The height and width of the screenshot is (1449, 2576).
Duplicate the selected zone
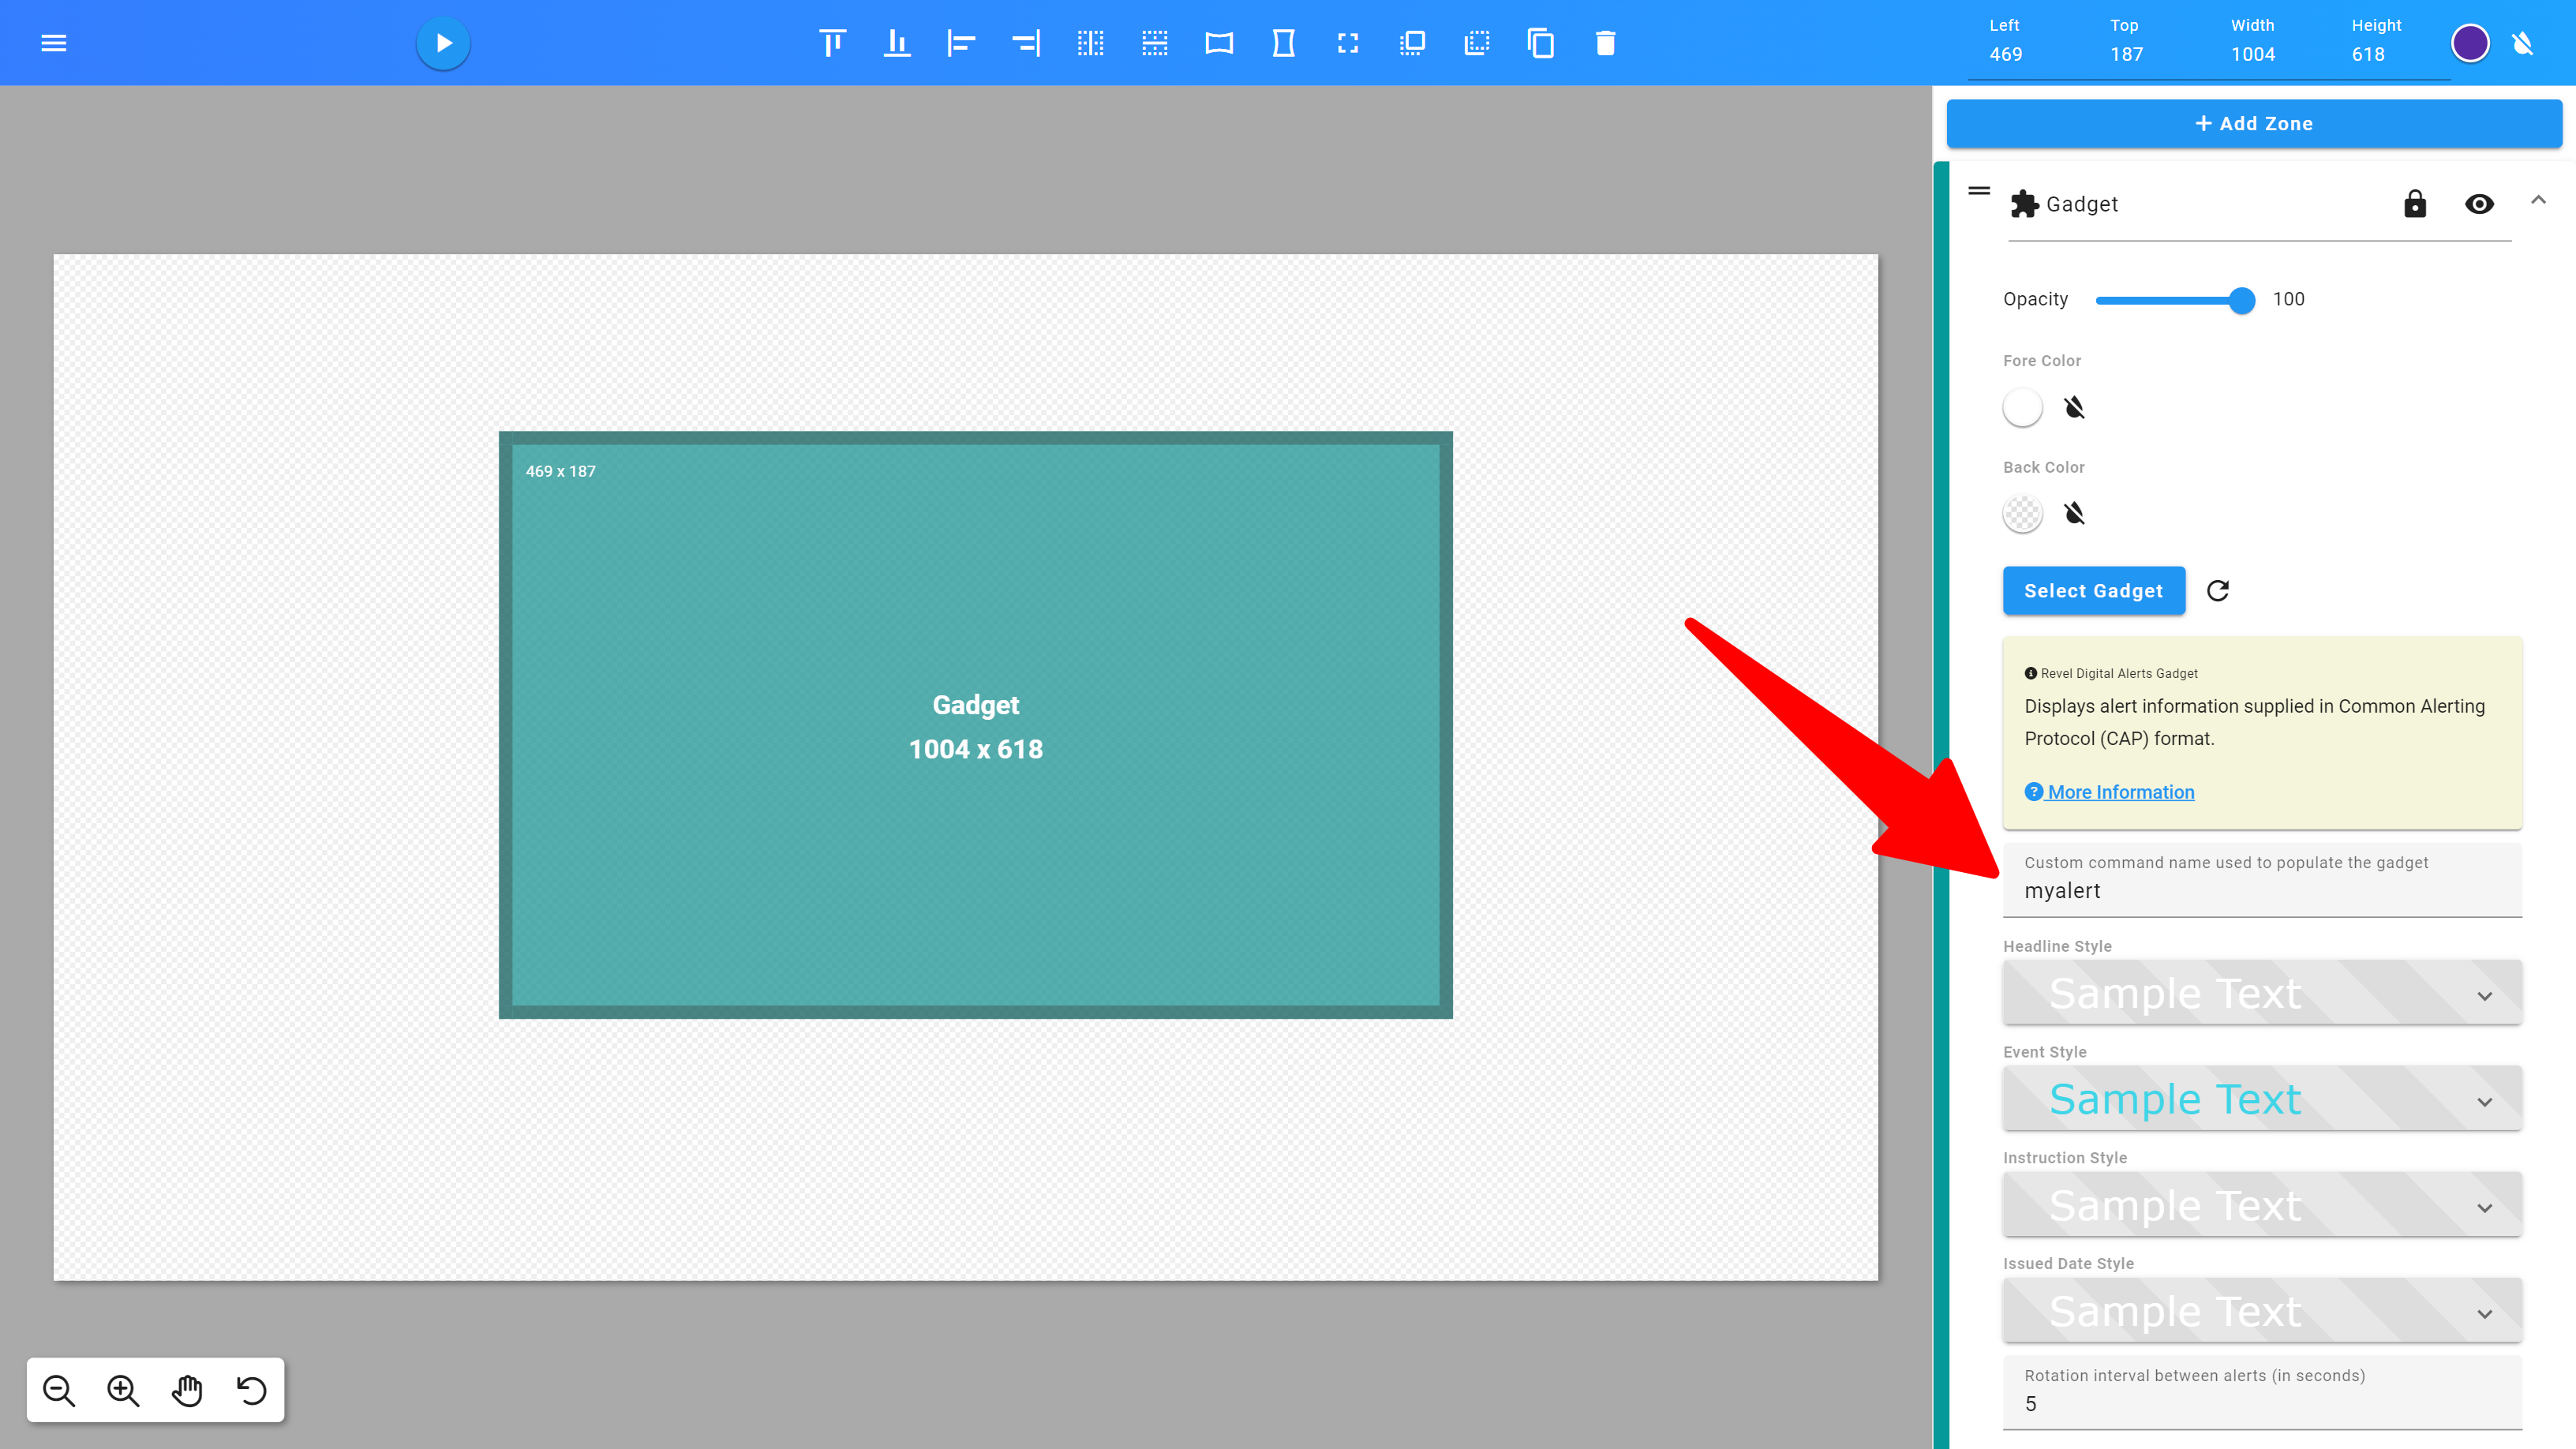click(1541, 43)
